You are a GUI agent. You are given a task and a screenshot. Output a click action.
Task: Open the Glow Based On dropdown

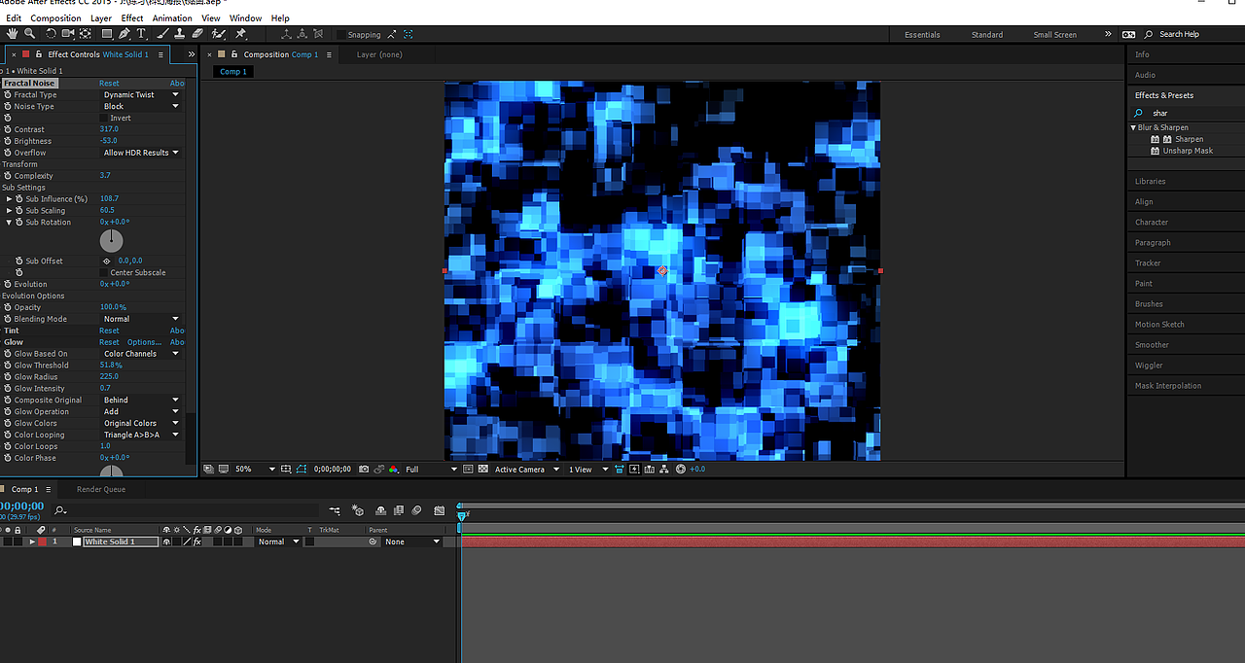[x=141, y=354]
